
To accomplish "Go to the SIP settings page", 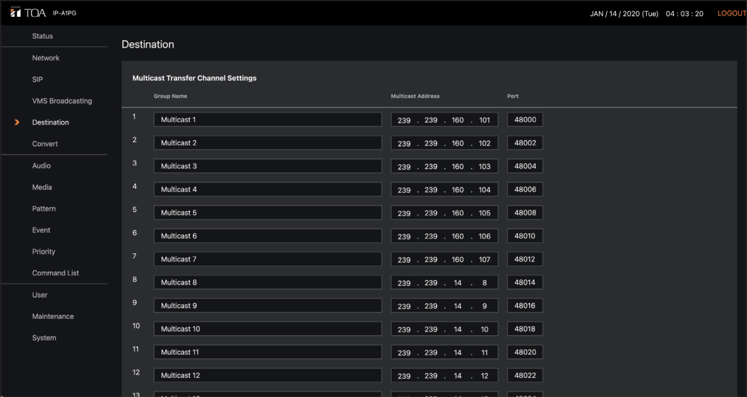I will coord(37,80).
